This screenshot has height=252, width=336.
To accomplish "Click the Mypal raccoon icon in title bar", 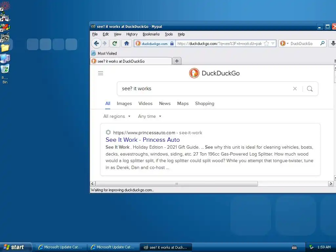I will pyautogui.click(x=93, y=26).
